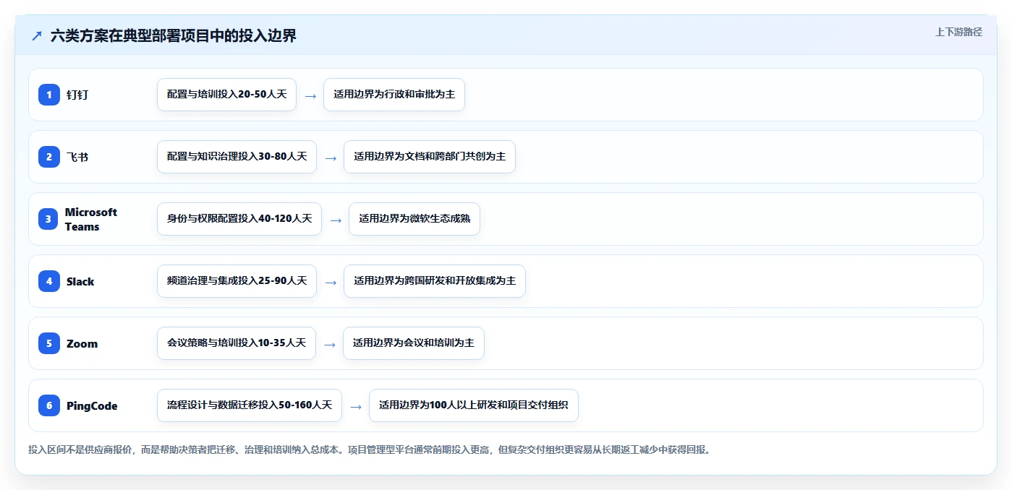Viewport: 1012px width, 490px height.
Task: Click the 适用边界为会议和培训为主 box
Action: pos(414,343)
